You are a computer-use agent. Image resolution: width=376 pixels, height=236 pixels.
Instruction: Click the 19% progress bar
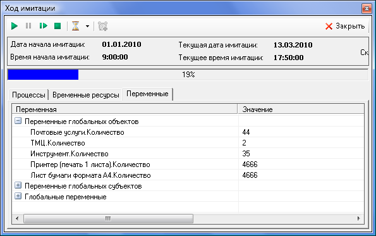click(188, 75)
